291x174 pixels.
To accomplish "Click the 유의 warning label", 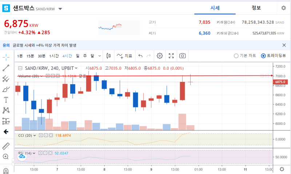I will [6, 45].
